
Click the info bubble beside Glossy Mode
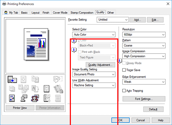click(x=120, y=61)
